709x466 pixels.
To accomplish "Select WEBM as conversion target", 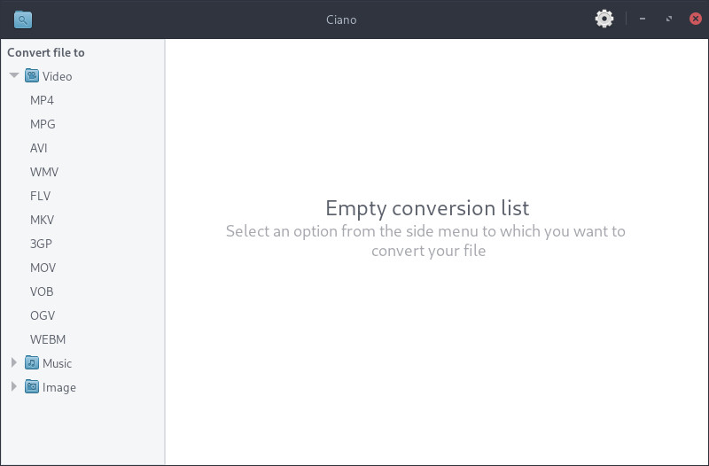I will pos(48,339).
